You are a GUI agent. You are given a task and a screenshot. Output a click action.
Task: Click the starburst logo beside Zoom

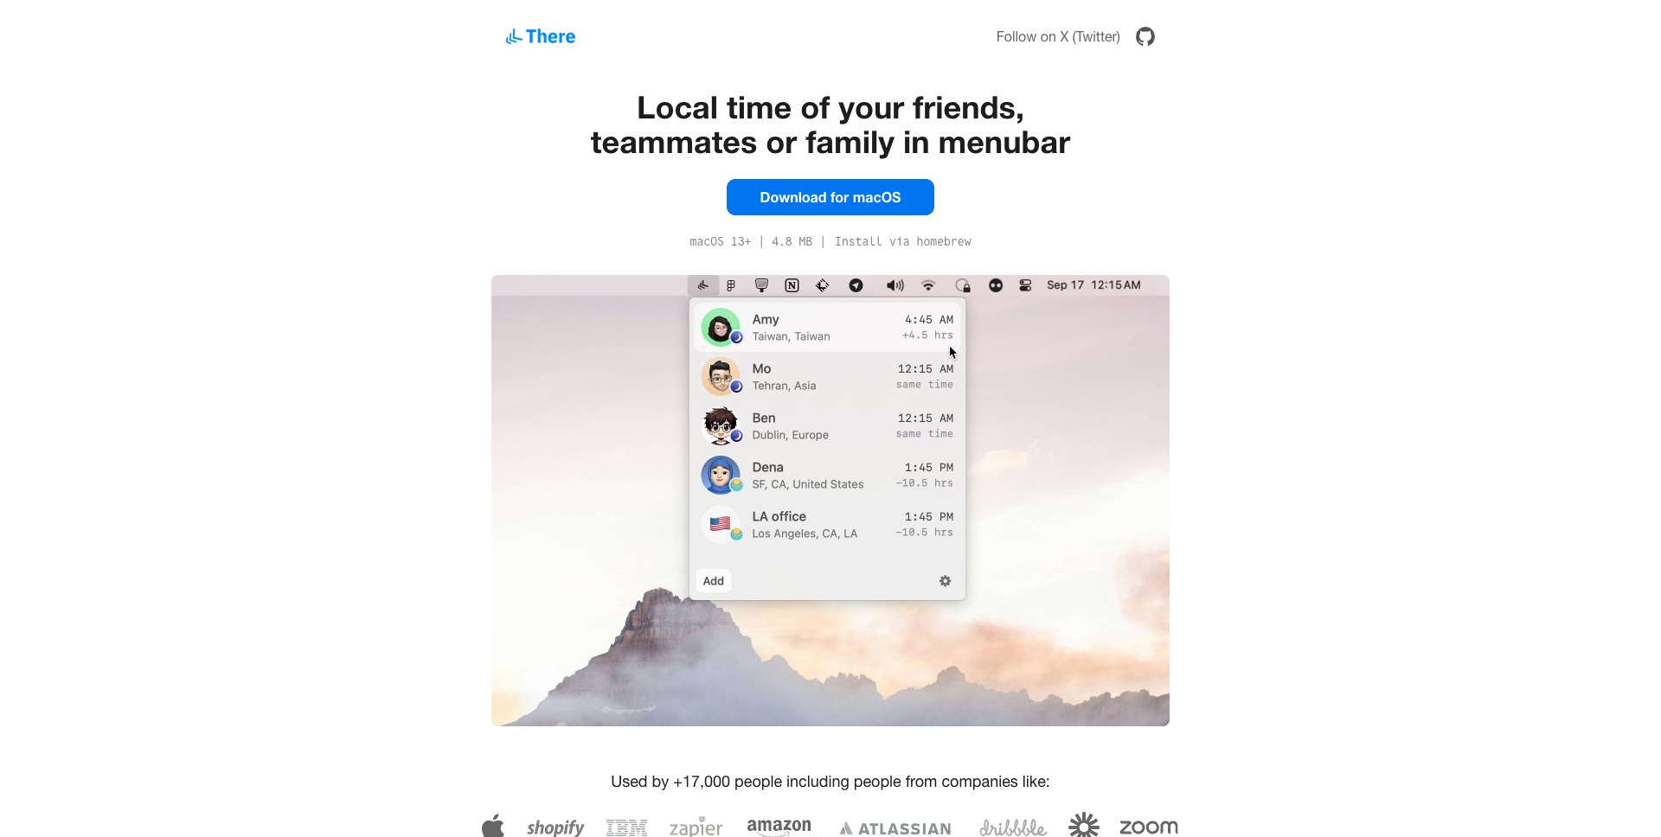[1084, 826]
